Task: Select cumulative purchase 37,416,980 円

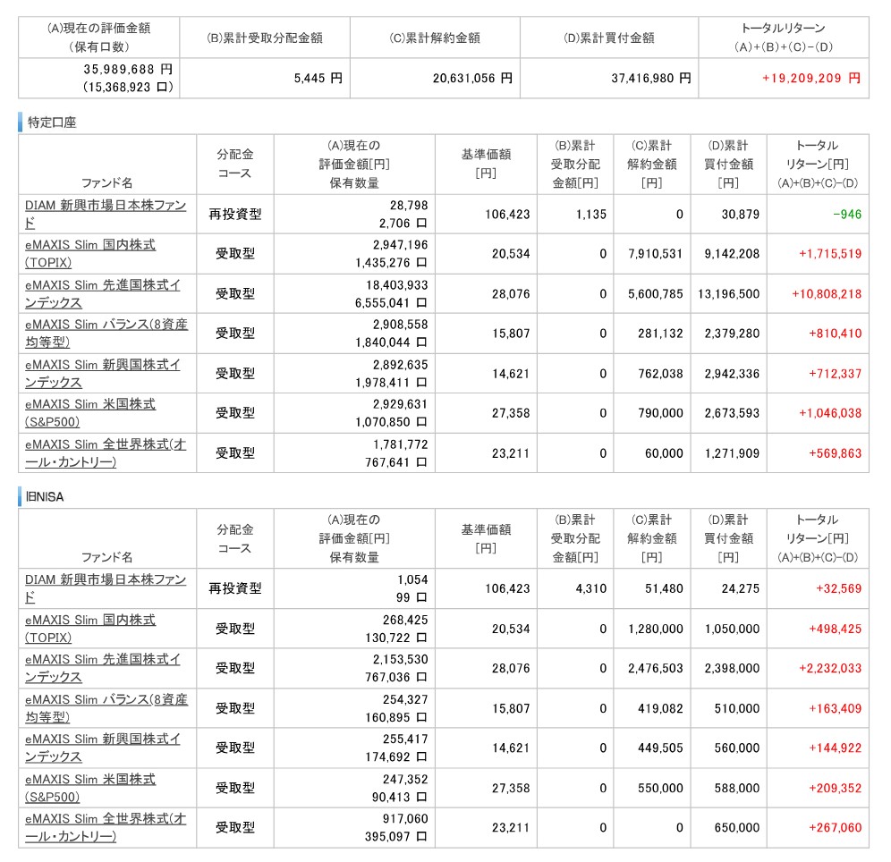Action: pyautogui.click(x=651, y=78)
